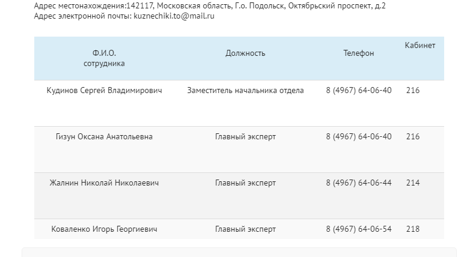Click the phone number ending in 64-06-44
The image size is (464, 257).
358,183
